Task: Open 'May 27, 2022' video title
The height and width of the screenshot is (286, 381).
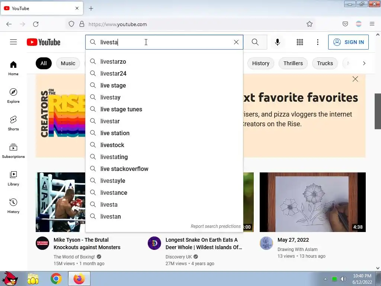Action: [293, 240]
